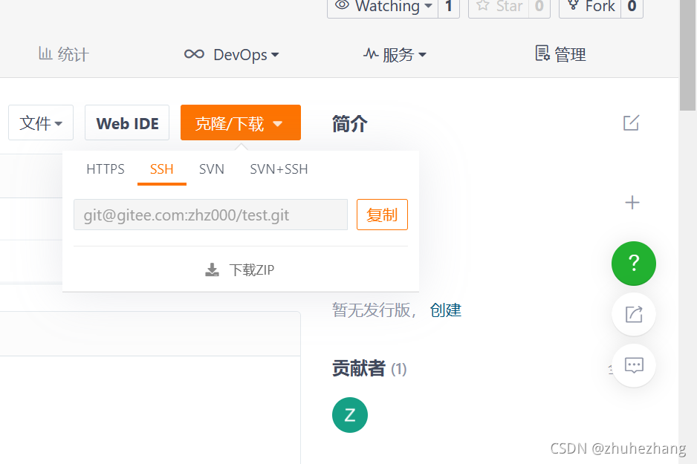Open the 统计 statistics tab
The width and height of the screenshot is (697, 464).
(64, 55)
